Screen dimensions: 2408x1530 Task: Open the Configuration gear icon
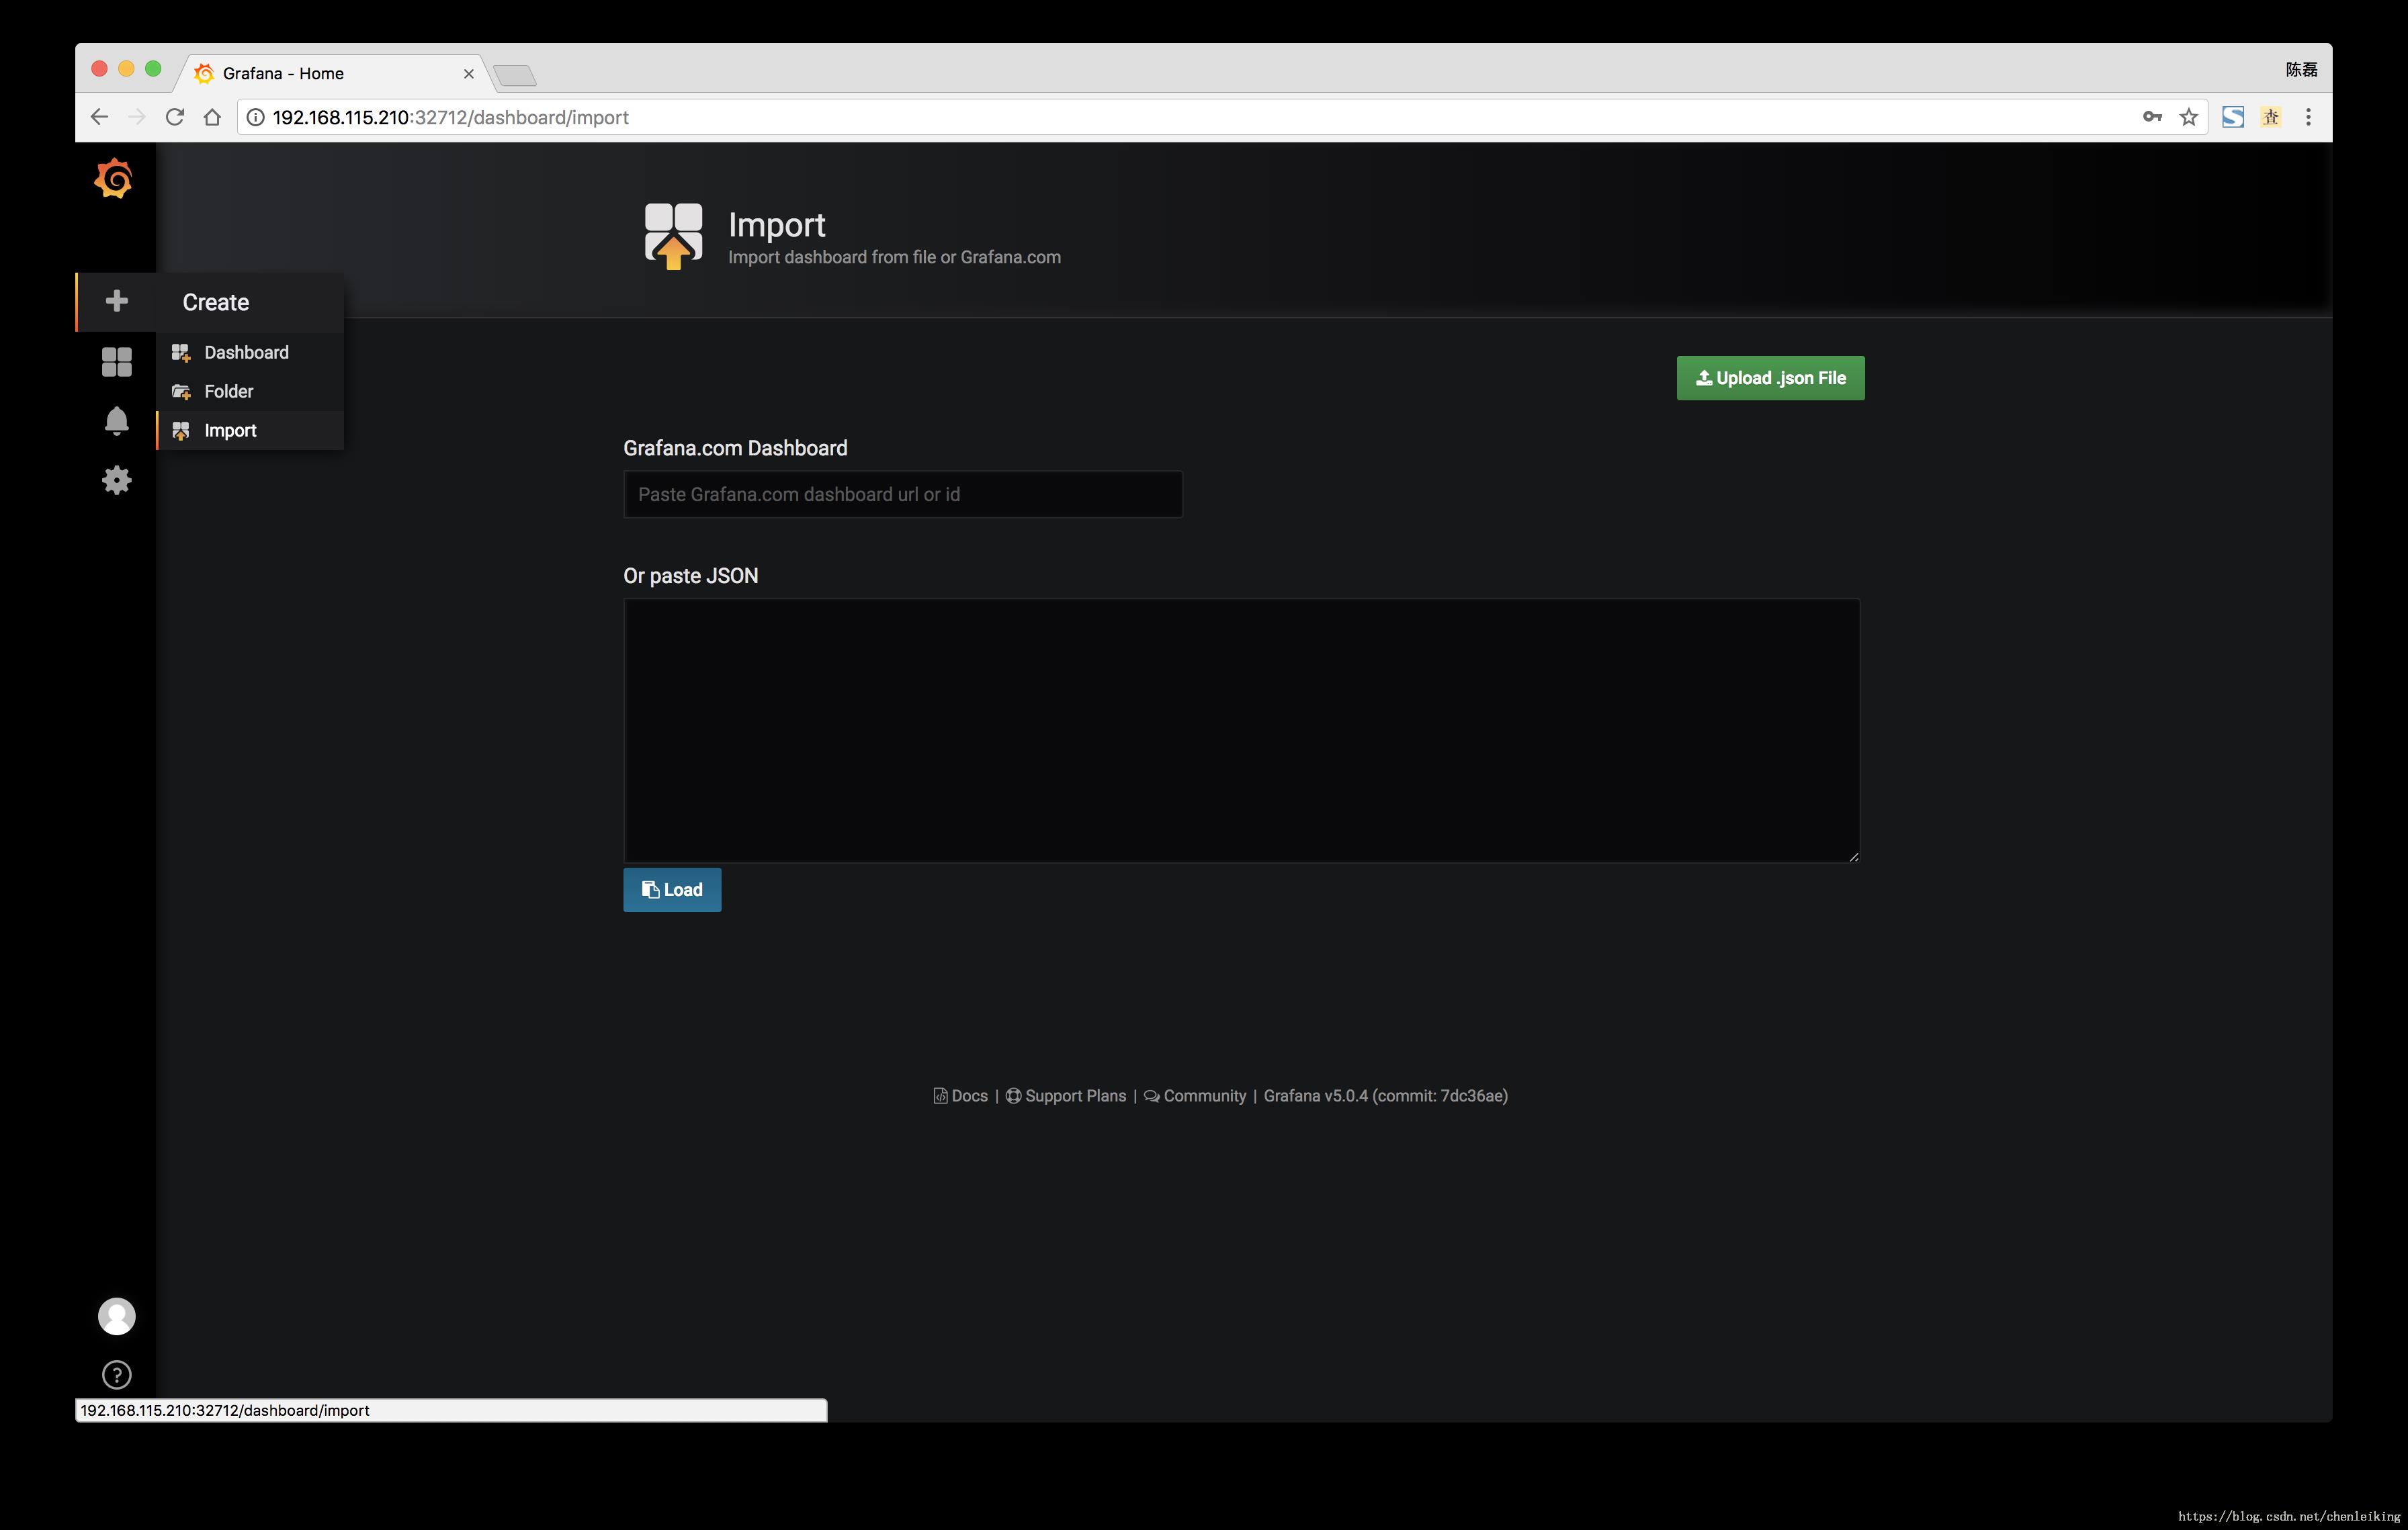[116, 480]
